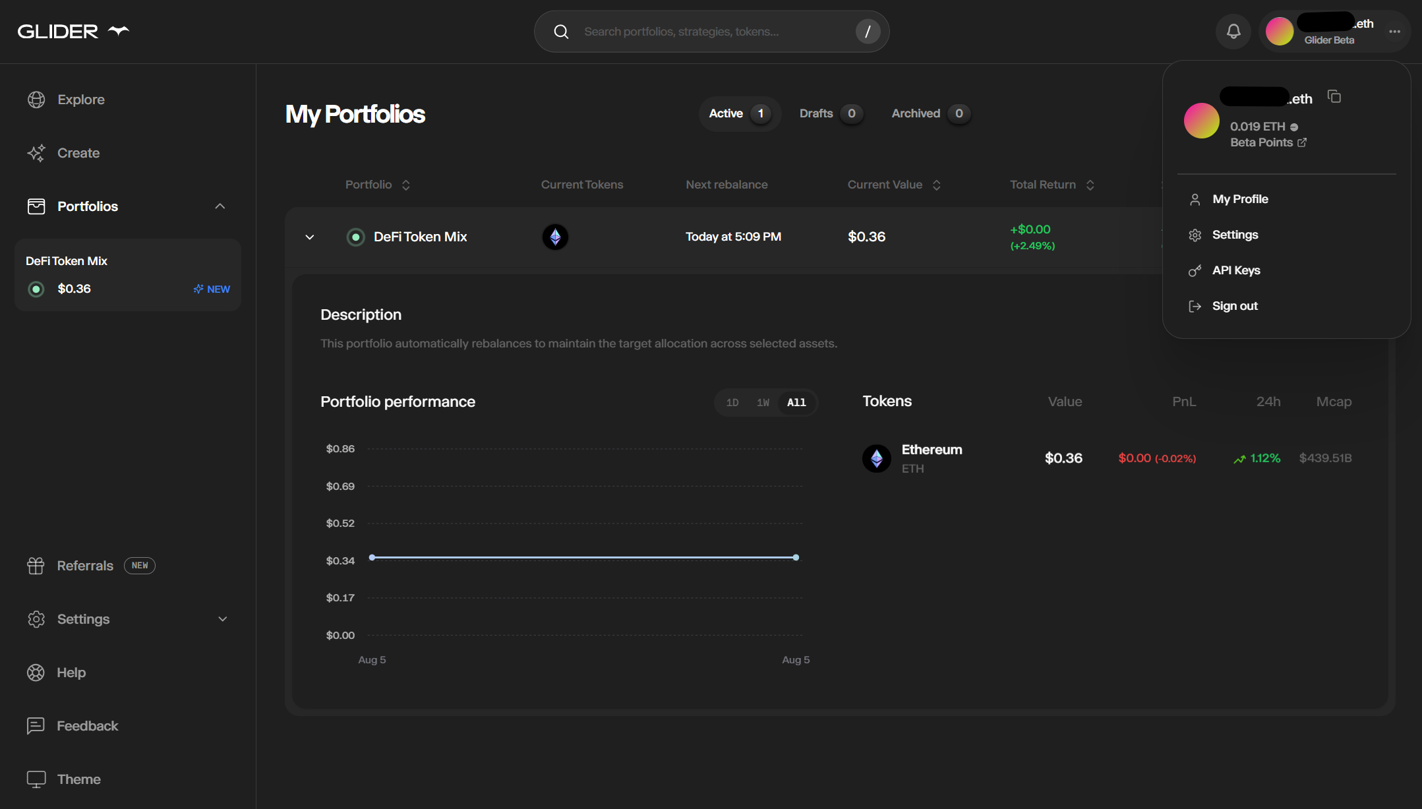Viewport: 1422px width, 809px height.
Task: Open Referrals page
Action: [85, 566]
